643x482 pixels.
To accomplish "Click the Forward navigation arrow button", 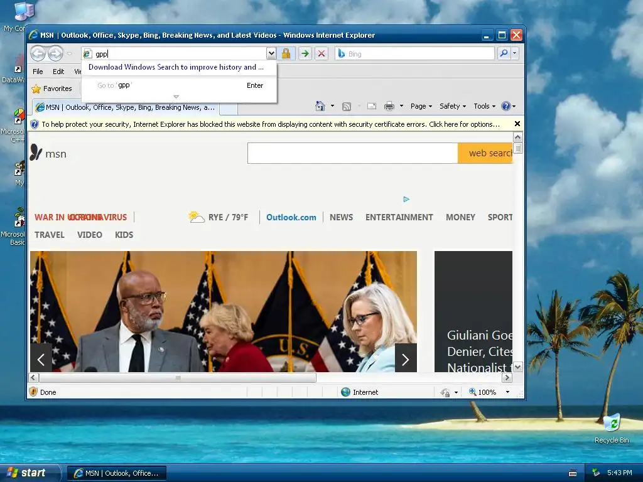I will coord(55,53).
